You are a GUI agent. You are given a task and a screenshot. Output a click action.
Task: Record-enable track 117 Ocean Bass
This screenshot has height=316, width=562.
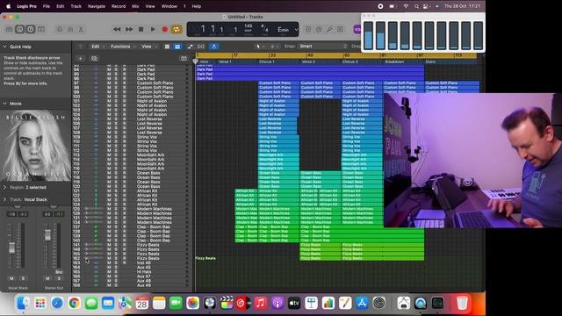(x=125, y=173)
